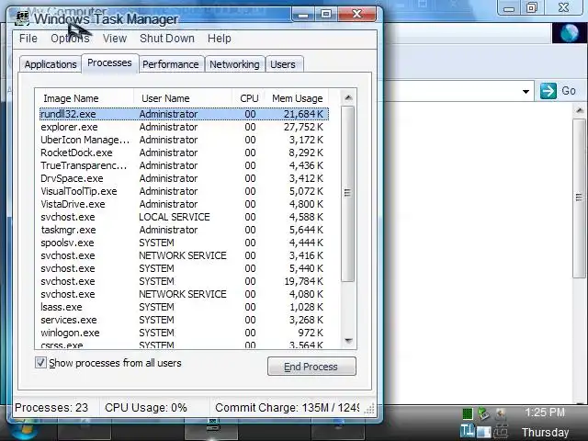This screenshot has width=588, height=441.
Task: Click the CPU Usage: 0% status text
Action: [x=146, y=408]
